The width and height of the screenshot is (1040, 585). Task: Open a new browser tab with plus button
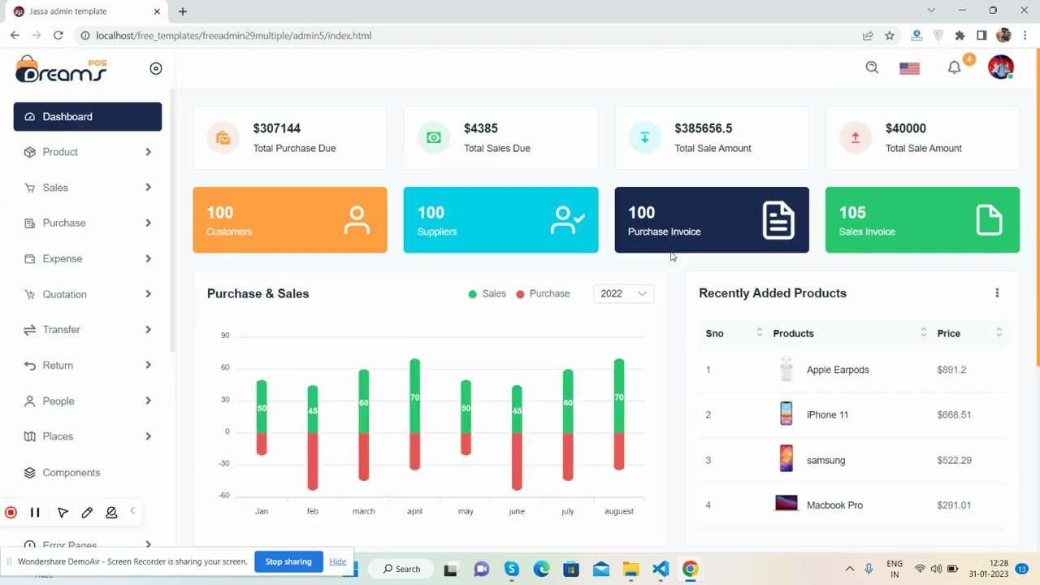[183, 11]
